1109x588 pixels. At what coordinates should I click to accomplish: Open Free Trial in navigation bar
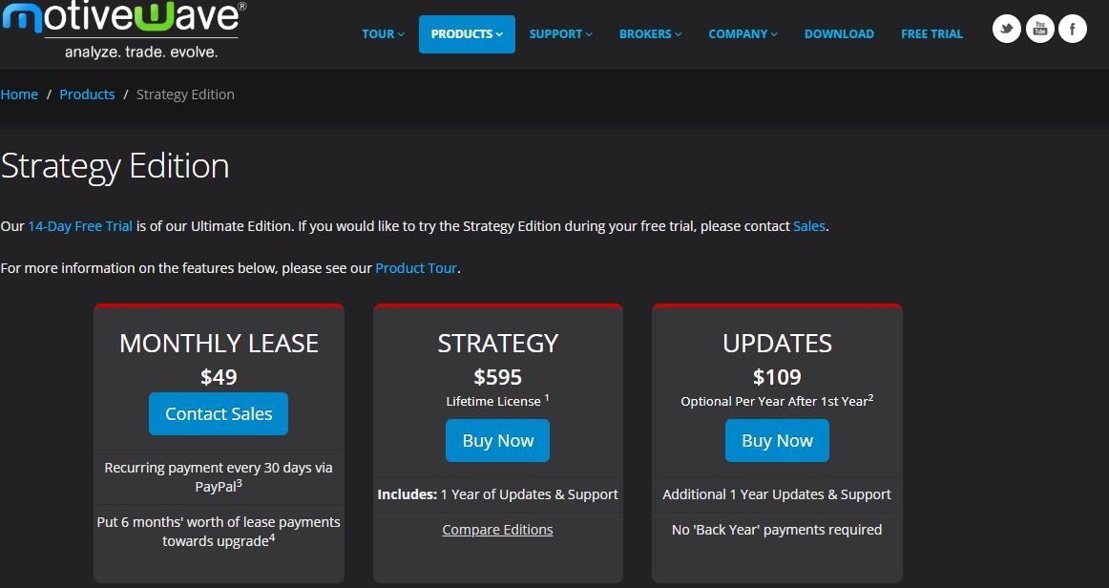931,34
